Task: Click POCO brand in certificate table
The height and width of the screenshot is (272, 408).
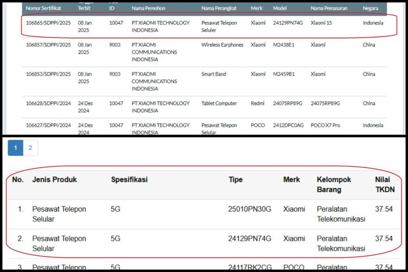Action: click(258, 125)
